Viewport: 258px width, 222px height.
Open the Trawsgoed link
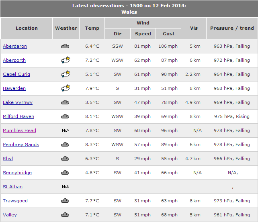[15, 201]
